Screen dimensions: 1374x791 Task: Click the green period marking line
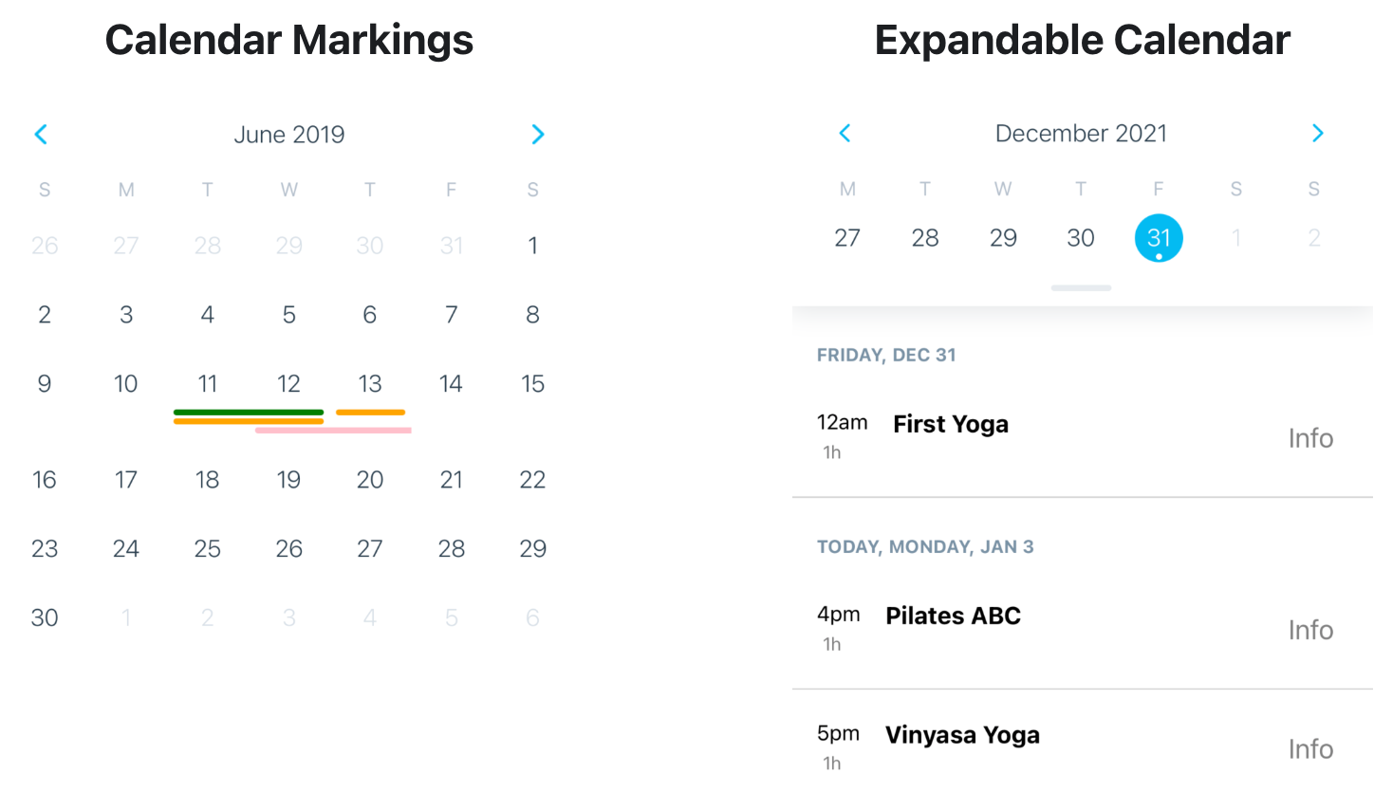(249, 412)
